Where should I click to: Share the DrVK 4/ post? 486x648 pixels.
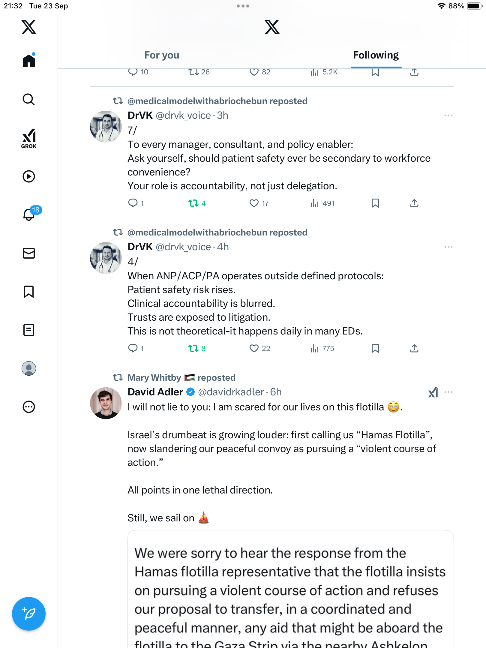pos(414,348)
